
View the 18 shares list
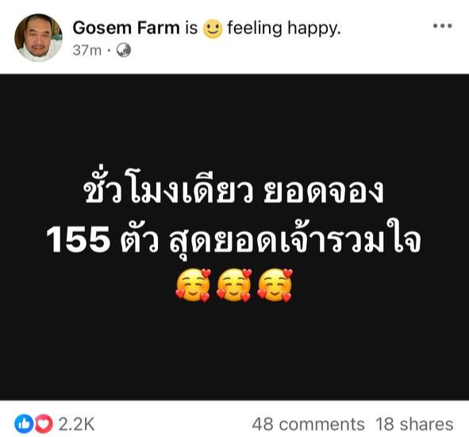(414, 424)
